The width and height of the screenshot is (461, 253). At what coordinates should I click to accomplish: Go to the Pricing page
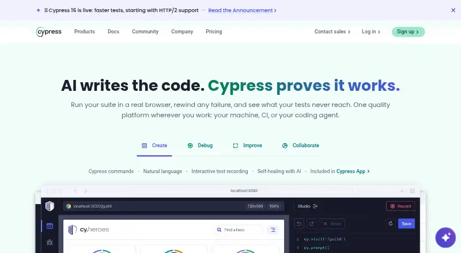214,32
